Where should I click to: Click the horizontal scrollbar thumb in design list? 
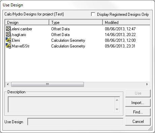pyautogui.click(x=48, y=84)
